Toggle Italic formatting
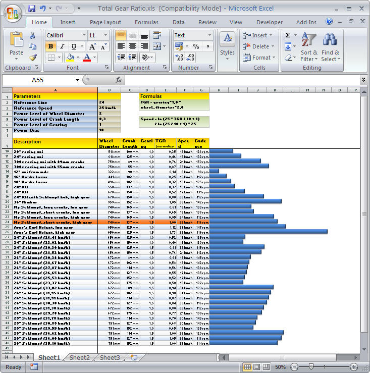Image resolution: width=370 pixels, height=373 pixels. pyautogui.click(x=62, y=46)
